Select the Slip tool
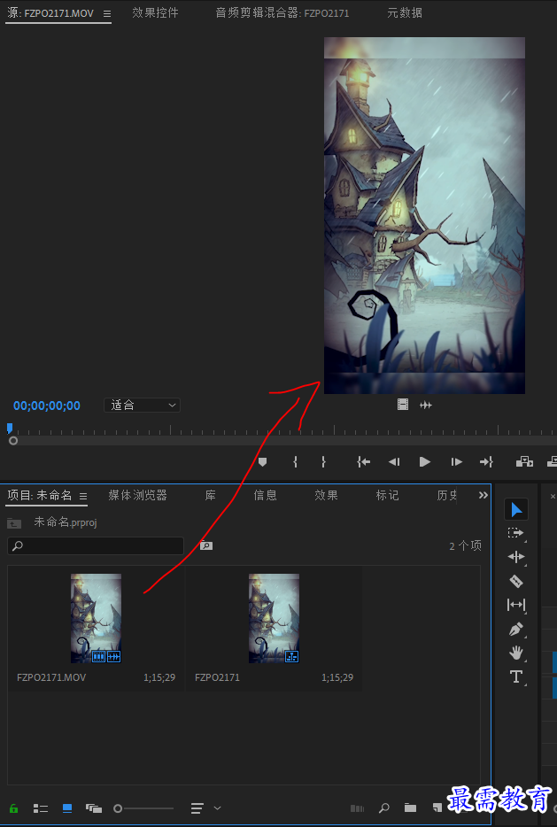The width and height of the screenshot is (557, 827). 516,605
